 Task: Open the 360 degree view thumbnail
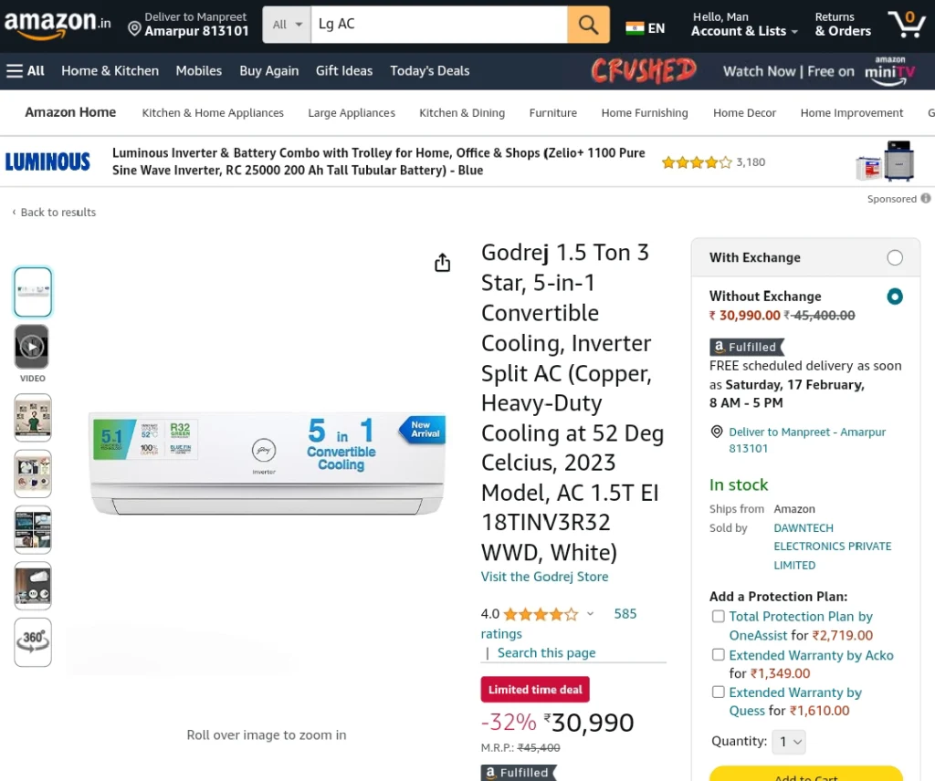tap(33, 641)
